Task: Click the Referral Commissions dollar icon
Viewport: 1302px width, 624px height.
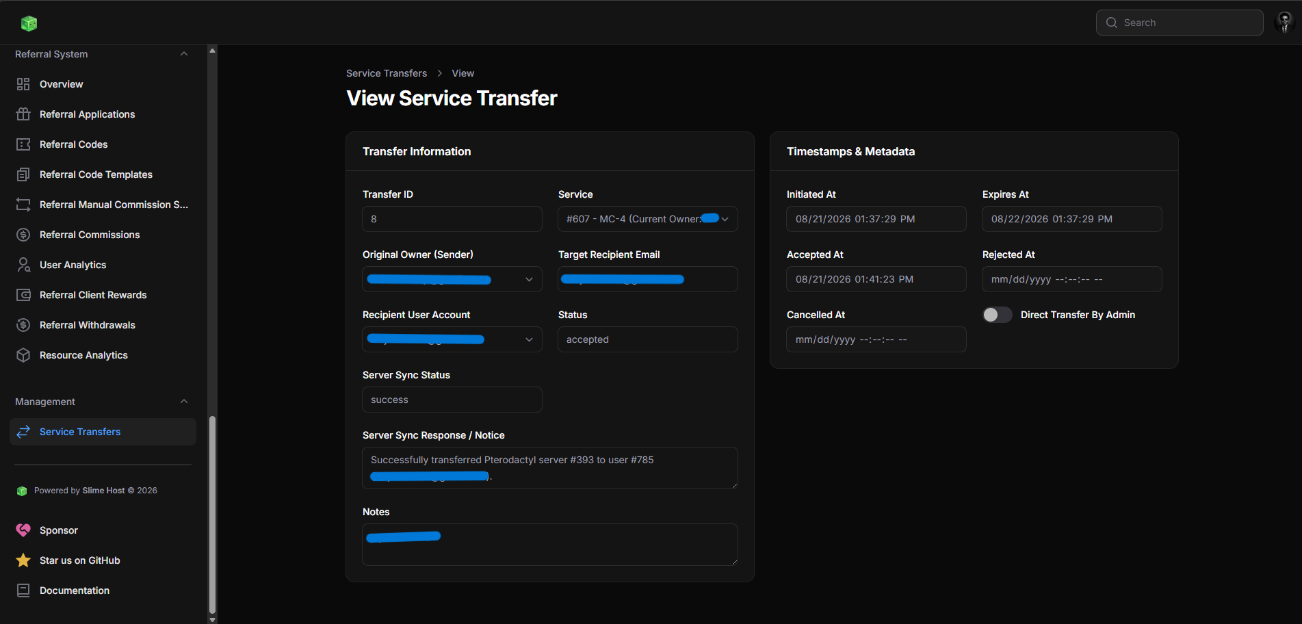Action: coord(23,235)
